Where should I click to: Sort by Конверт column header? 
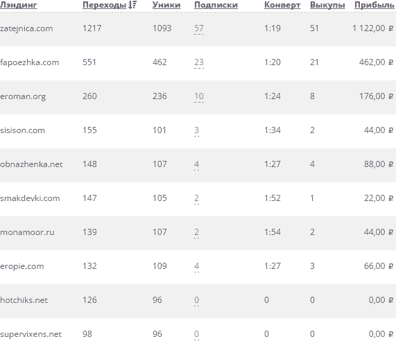coord(282,5)
